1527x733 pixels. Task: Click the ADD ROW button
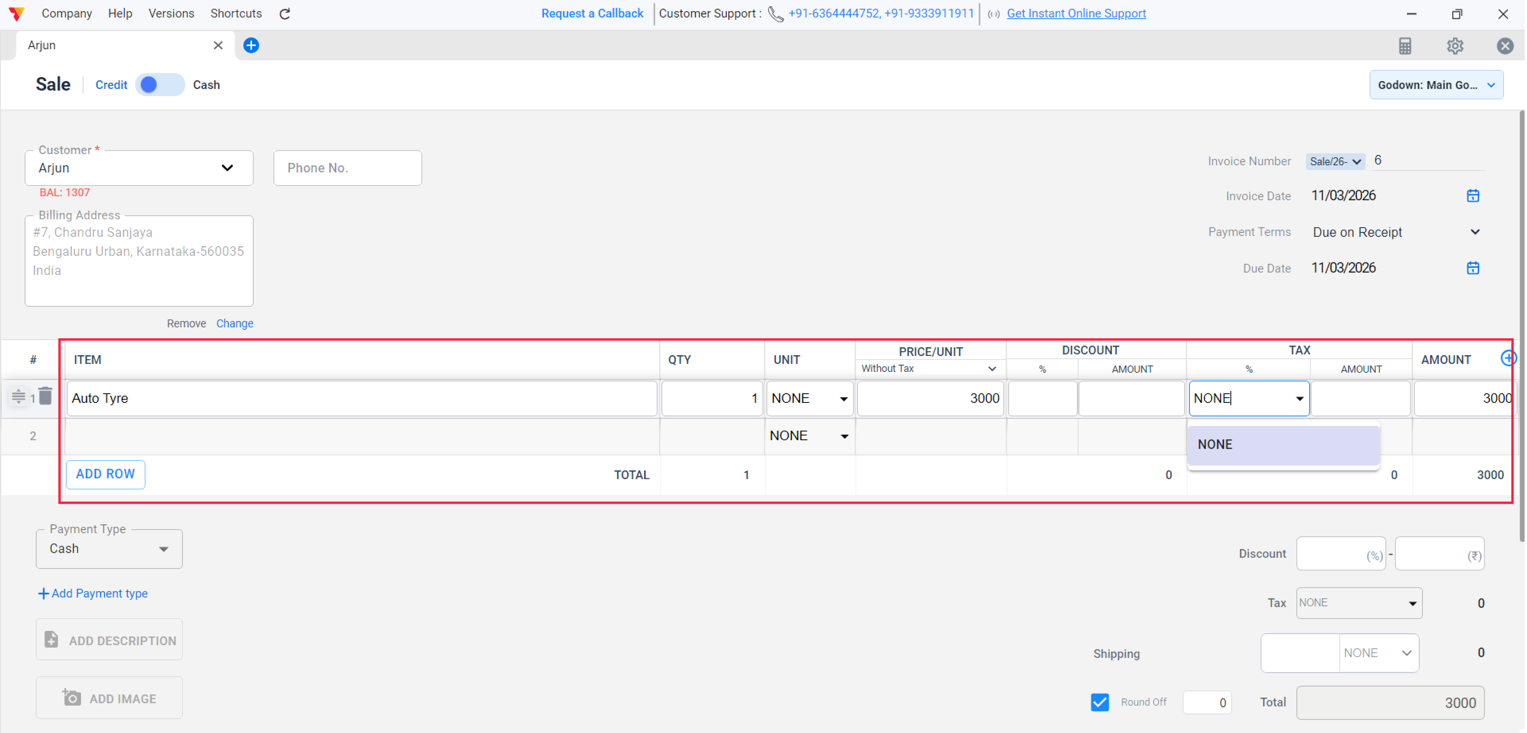[x=105, y=474]
